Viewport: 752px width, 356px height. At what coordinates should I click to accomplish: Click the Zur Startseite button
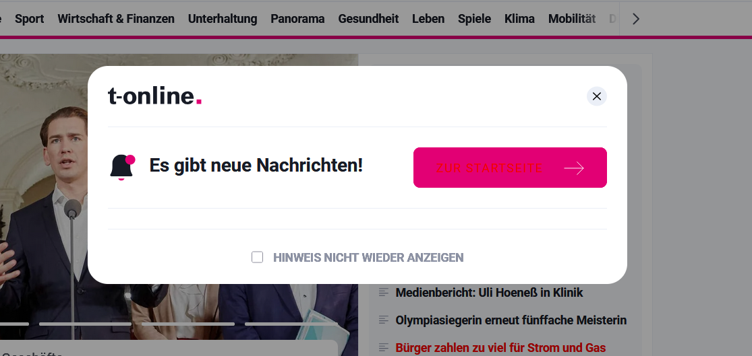coord(510,168)
